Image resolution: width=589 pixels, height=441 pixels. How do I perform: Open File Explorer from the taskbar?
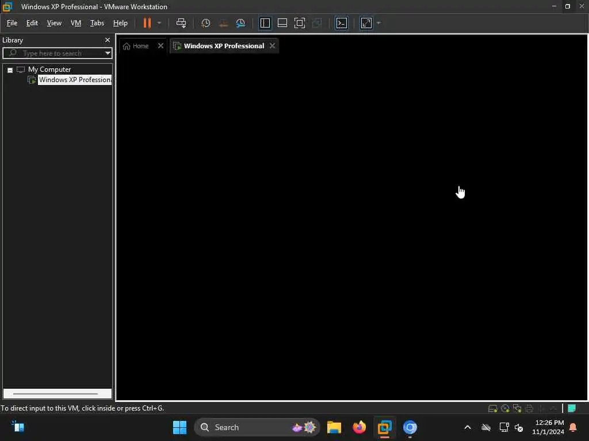coord(334,427)
